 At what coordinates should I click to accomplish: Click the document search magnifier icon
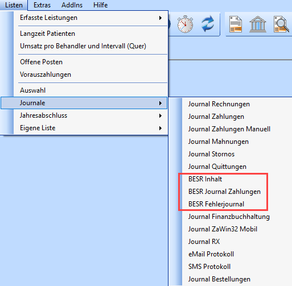pyautogui.click(x=281, y=24)
